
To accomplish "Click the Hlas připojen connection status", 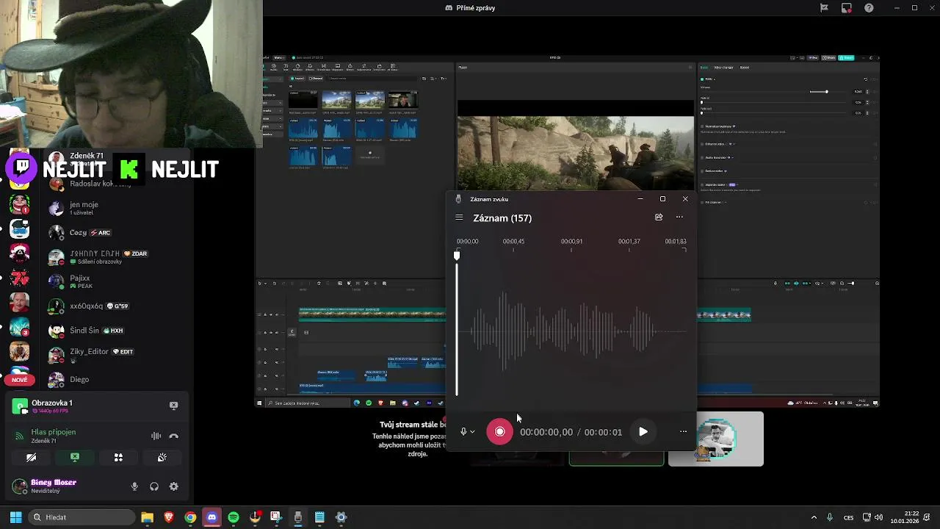I will click(x=53, y=432).
